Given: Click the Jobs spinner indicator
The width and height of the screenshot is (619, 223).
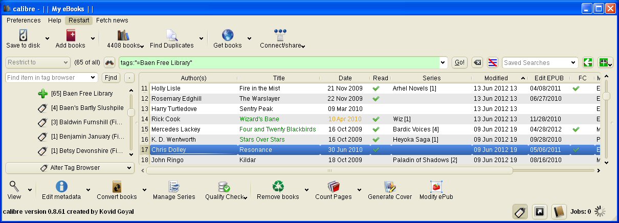Looking at the screenshot, I should tap(601, 211).
